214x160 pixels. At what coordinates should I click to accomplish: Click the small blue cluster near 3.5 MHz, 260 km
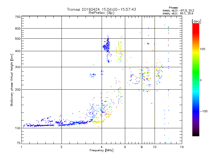(93, 75)
